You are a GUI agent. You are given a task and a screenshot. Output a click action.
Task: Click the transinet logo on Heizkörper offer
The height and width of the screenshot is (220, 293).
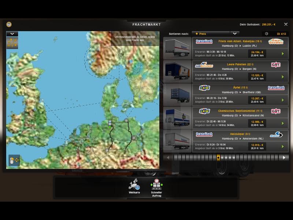click(x=204, y=134)
